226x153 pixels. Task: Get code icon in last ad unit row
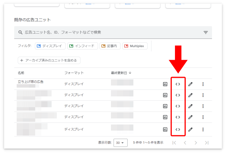click(178, 130)
